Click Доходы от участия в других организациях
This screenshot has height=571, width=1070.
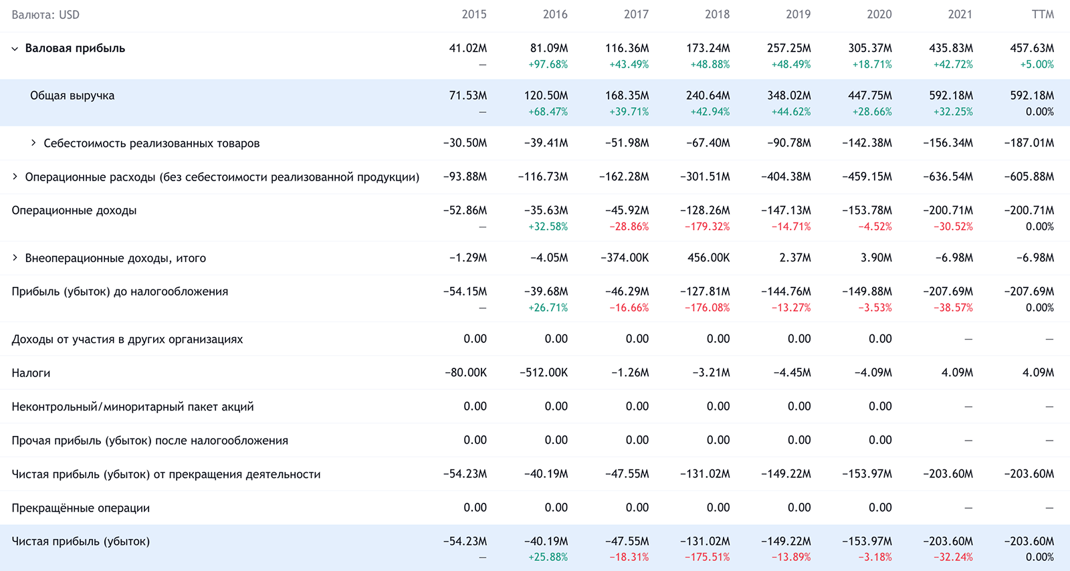[x=127, y=340]
